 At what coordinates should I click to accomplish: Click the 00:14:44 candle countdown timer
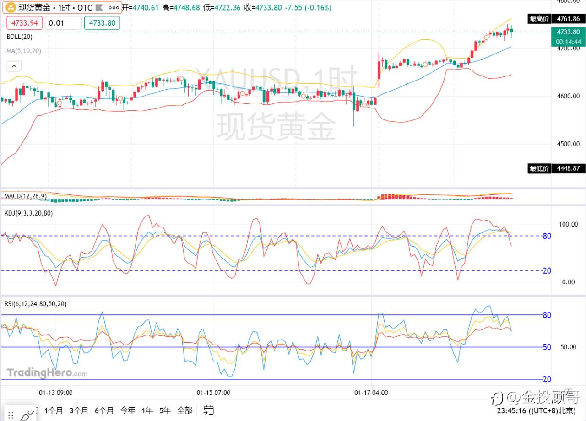coord(568,42)
